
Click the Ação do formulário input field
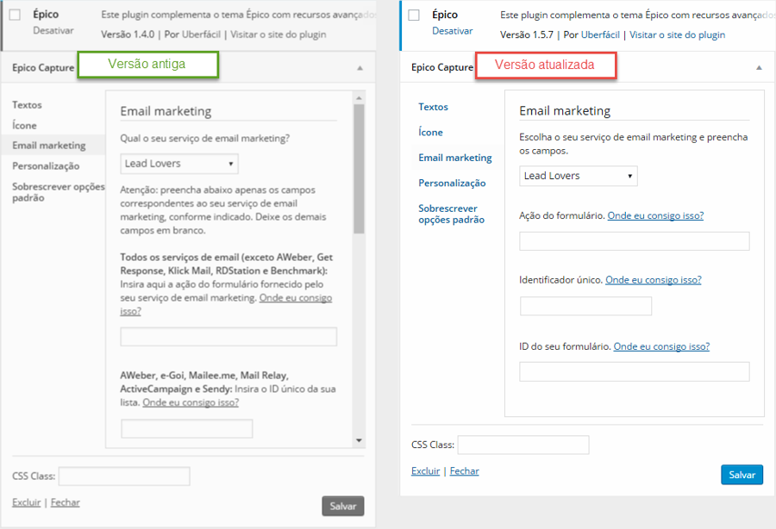[634, 240]
